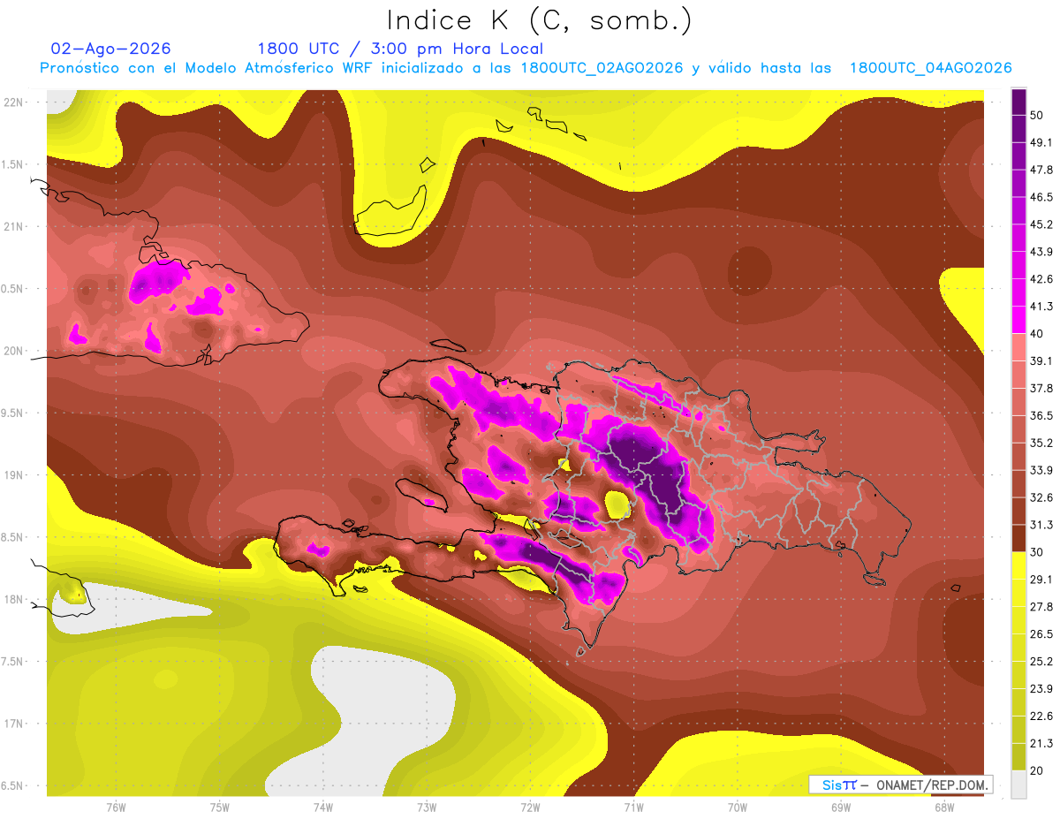The height and width of the screenshot is (819, 1060).
Task: Click the colorbar value 43.9
Action: [x=1041, y=252]
